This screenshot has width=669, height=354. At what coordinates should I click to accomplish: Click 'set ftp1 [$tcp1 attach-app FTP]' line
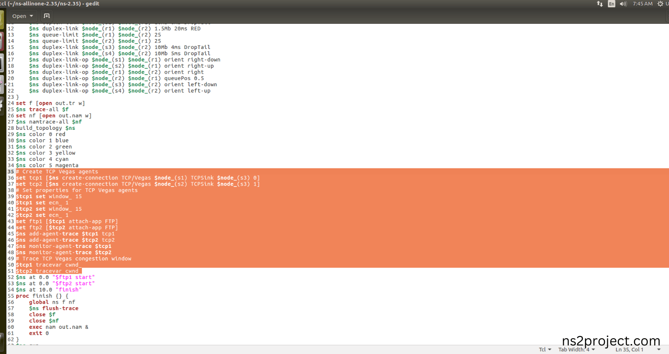[x=67, y=221]
